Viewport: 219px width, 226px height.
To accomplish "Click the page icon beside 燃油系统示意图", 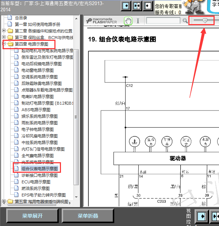I will click(x=16, y=188).
